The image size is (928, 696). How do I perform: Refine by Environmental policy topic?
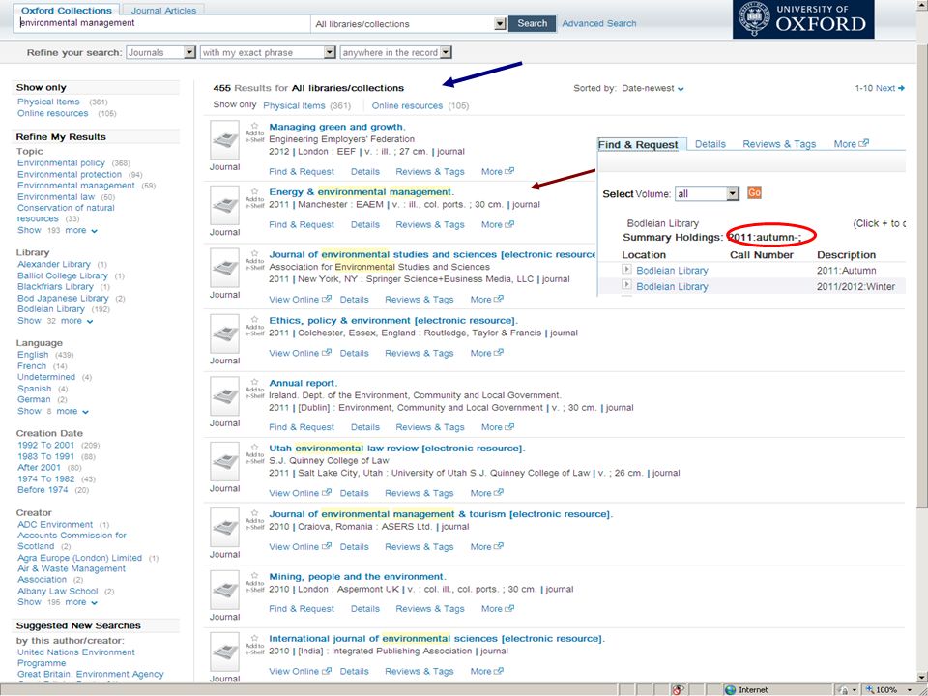pos(61,162)
